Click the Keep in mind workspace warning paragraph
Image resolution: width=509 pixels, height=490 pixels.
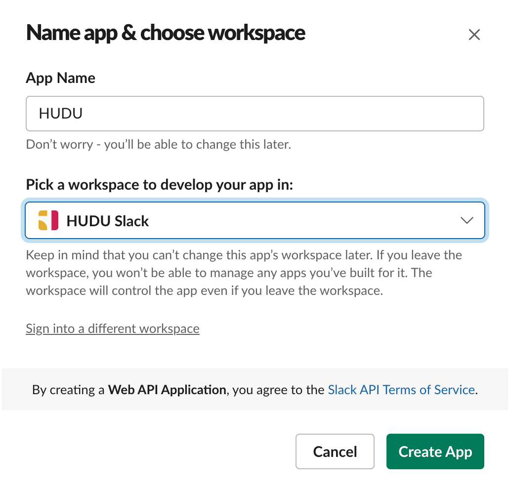(x=244, y=273)
